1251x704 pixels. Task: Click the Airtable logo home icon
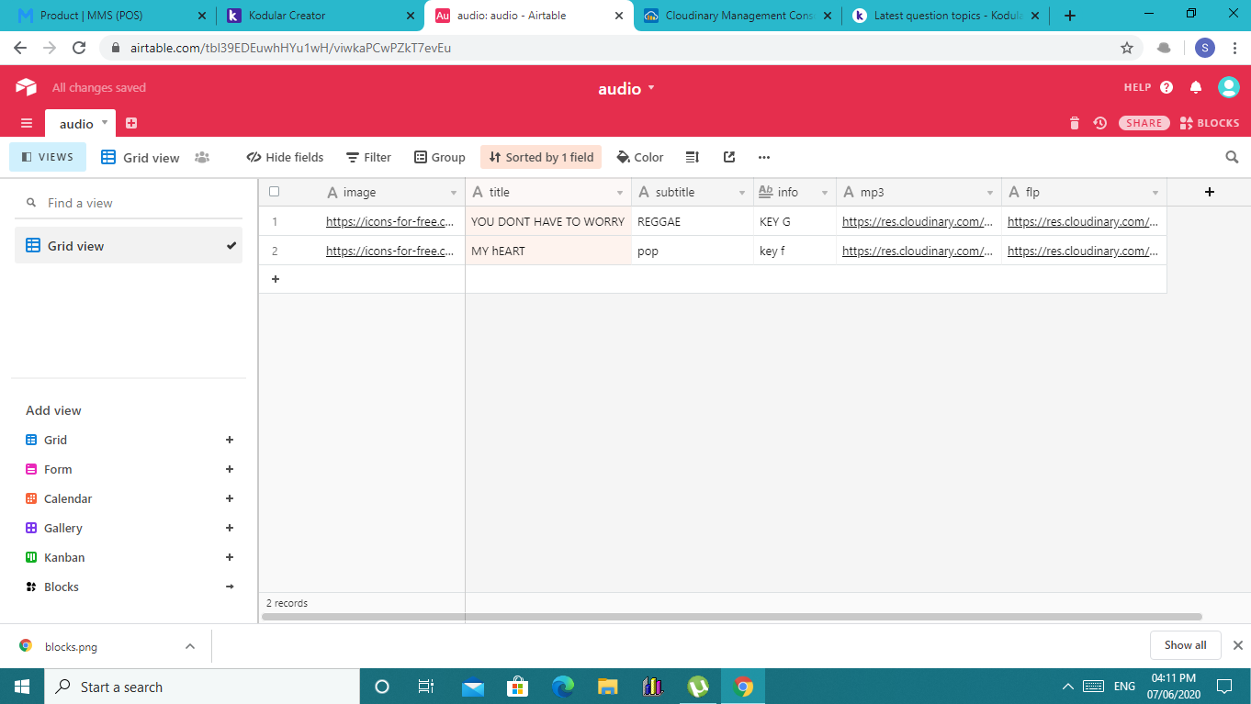pyautogui.click(x=26, y=87)
